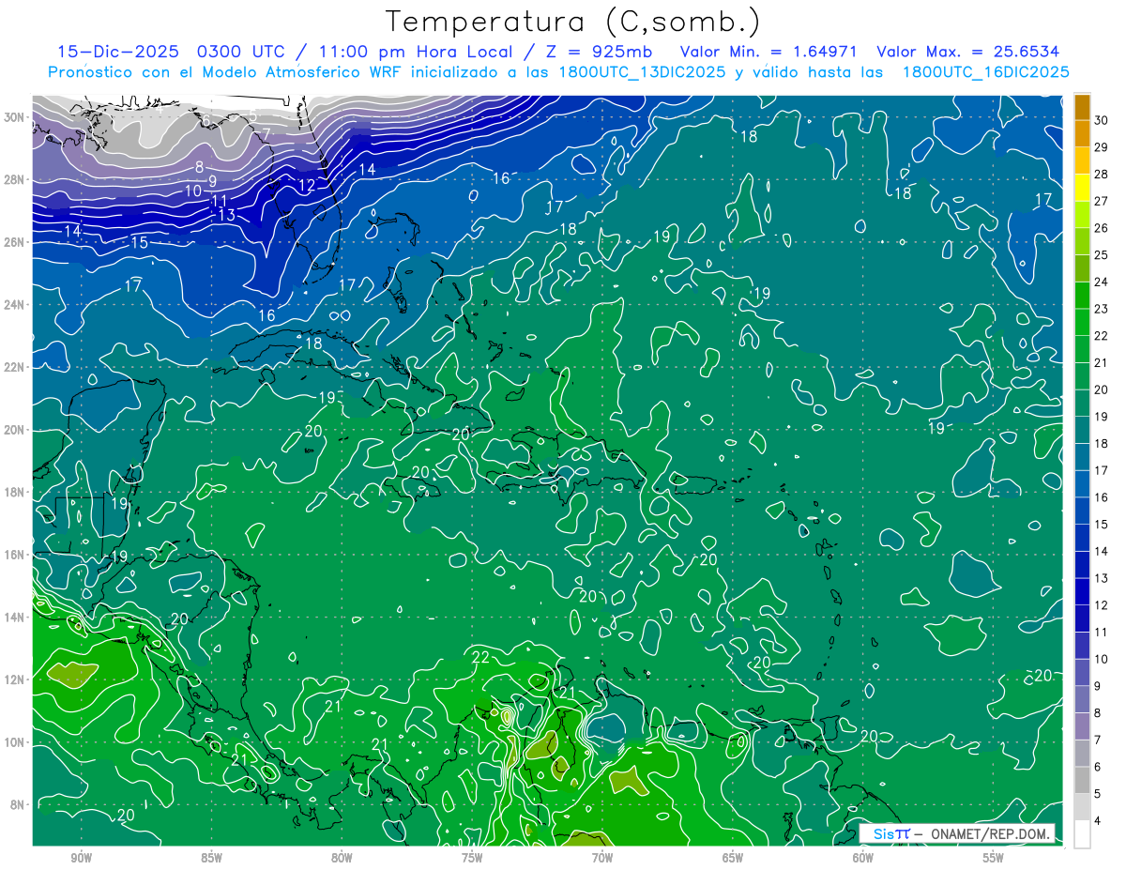The width and height of the screenshot is (1126, 870).
Task: Click the '9' contour label on the map
Action: point(213,180)
